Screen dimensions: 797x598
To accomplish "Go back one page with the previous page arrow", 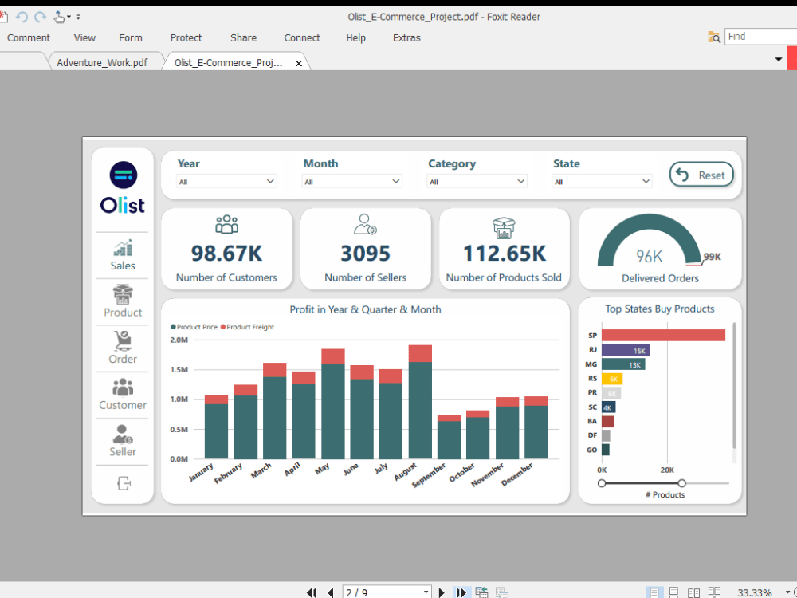I will (x=330, y=592).
